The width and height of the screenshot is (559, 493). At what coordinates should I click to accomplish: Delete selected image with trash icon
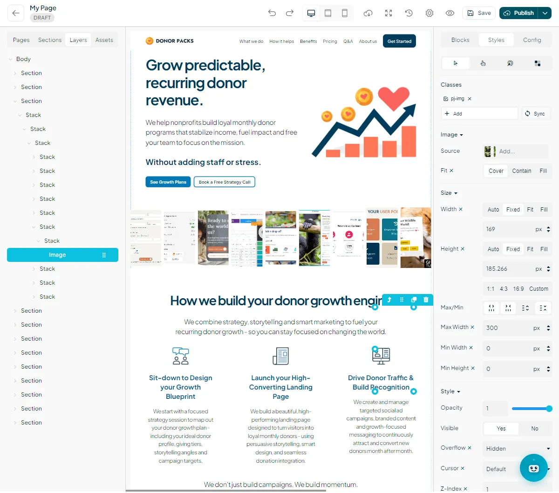coord(426,300)
